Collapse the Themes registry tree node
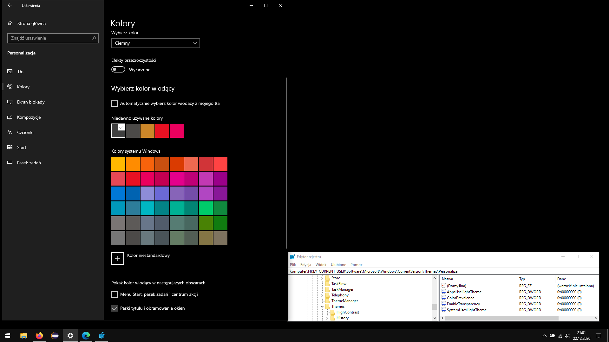609x342 pixels. click(x=322, y=307)
